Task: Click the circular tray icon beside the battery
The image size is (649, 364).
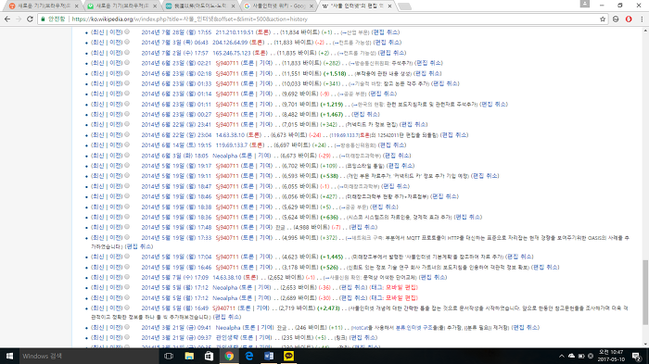Action: 591,357
